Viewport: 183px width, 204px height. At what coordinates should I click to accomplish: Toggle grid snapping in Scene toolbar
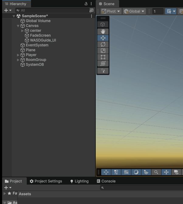169,11
